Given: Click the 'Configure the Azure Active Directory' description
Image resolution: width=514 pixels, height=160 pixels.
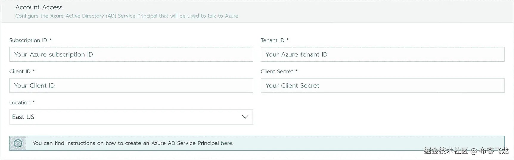Looking at the screenshot, I should (127, 16).
